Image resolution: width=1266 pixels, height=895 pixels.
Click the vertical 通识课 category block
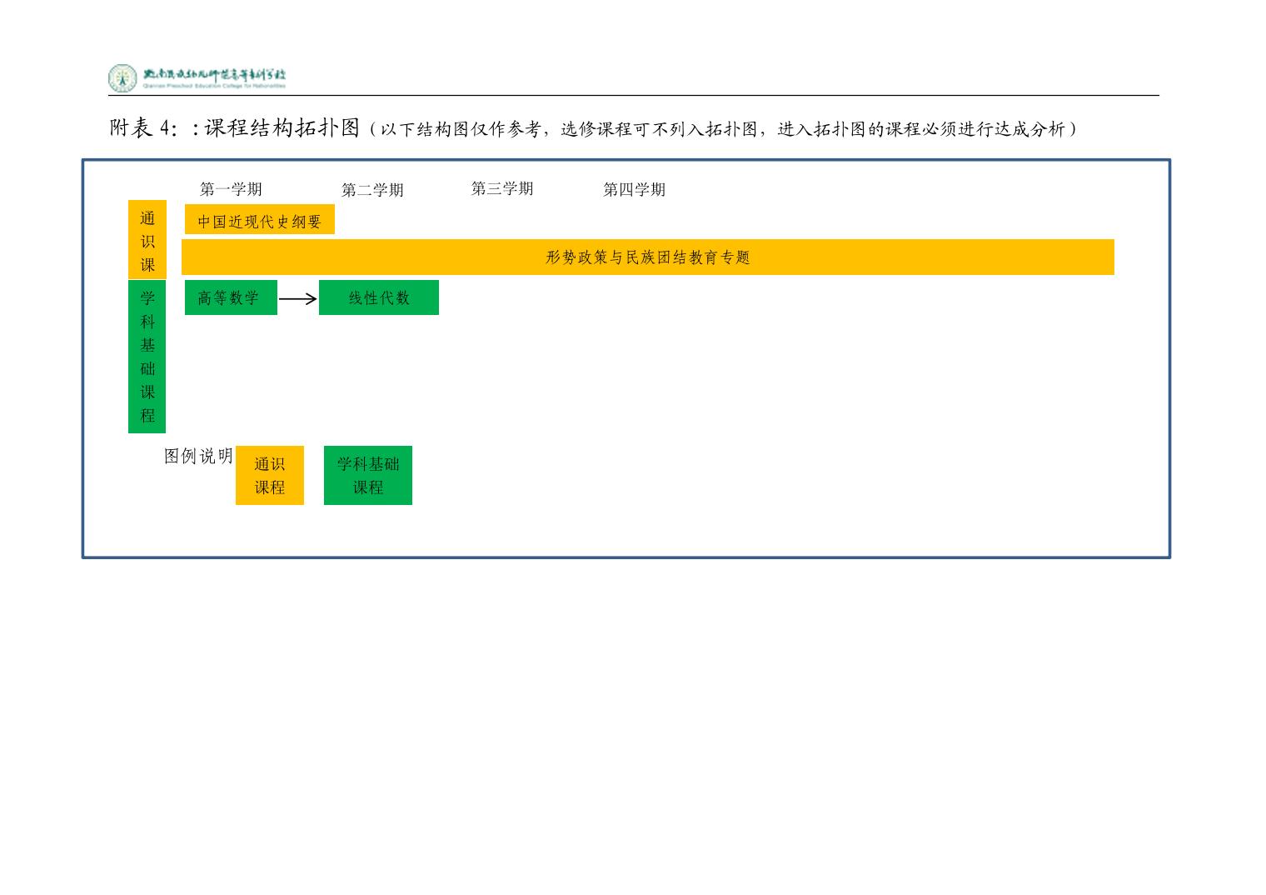pos(147,240)
